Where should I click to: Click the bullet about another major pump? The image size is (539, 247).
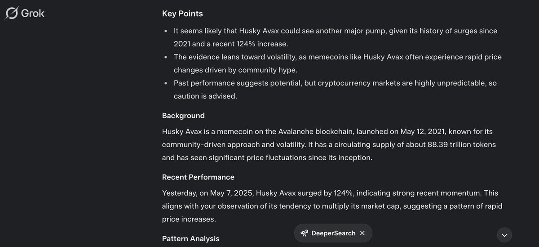point(336,37)
